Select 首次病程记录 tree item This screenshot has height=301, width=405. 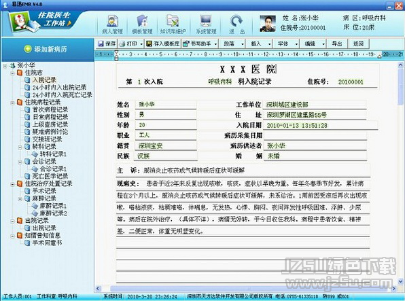click(50, 109)
